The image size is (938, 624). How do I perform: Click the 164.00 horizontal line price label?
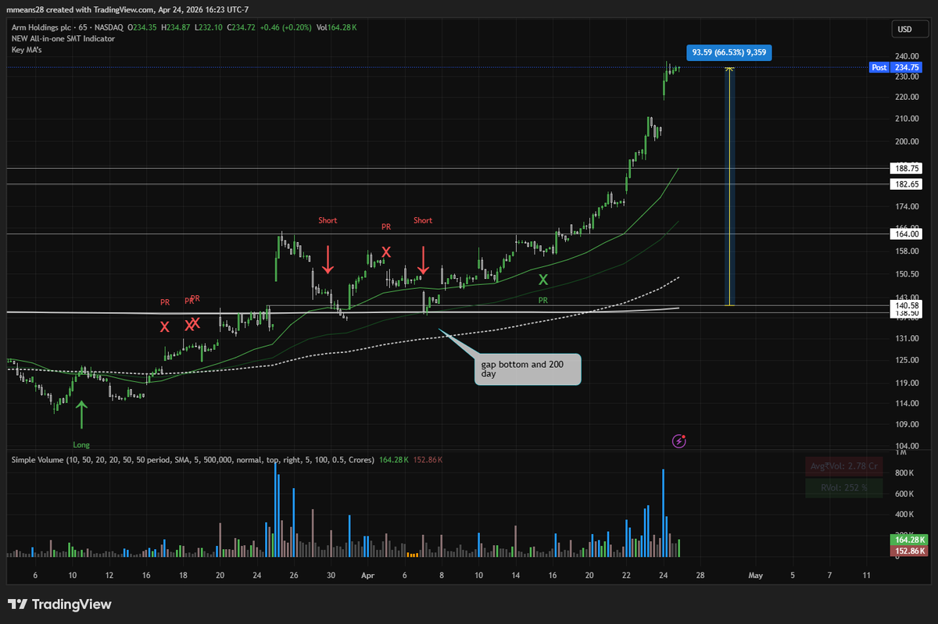coord(905,233)
